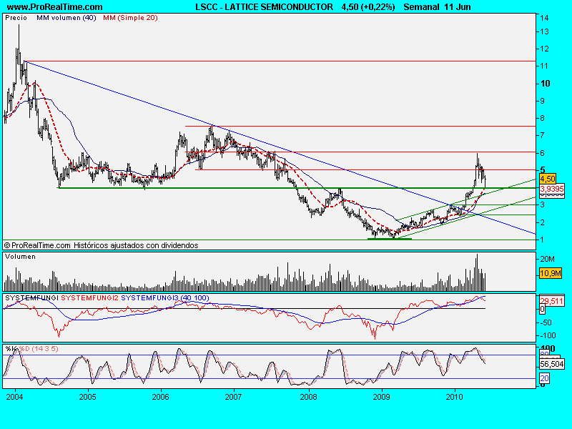Click the -50 oscillator axis label
The height and width of the screenshot is (429, 572).
(546, 322)
